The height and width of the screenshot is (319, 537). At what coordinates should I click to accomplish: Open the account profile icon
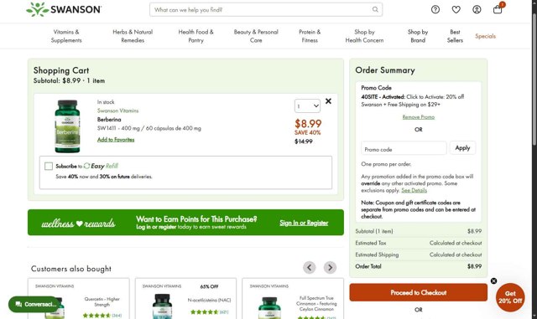tap(477, 9)
